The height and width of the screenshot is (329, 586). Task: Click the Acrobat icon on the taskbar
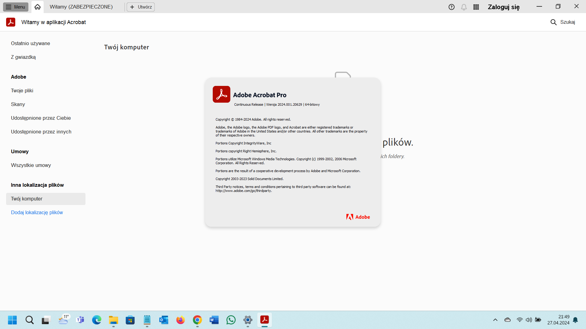pyautogui.click(x=265, y=320)
